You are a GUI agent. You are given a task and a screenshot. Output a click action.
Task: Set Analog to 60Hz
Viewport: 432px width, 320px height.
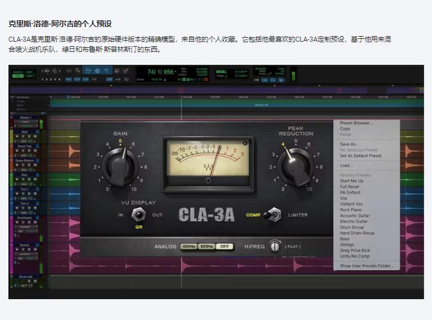[x=206, y=246]
